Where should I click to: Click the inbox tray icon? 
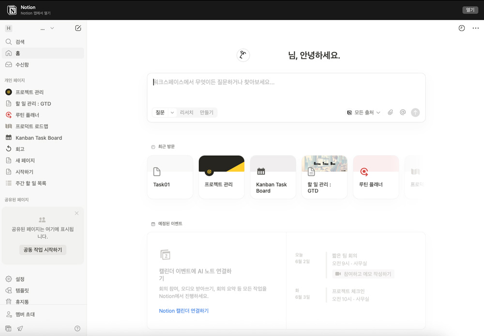(9, 64)
